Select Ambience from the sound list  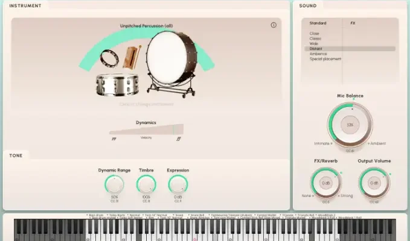point(318,54)
